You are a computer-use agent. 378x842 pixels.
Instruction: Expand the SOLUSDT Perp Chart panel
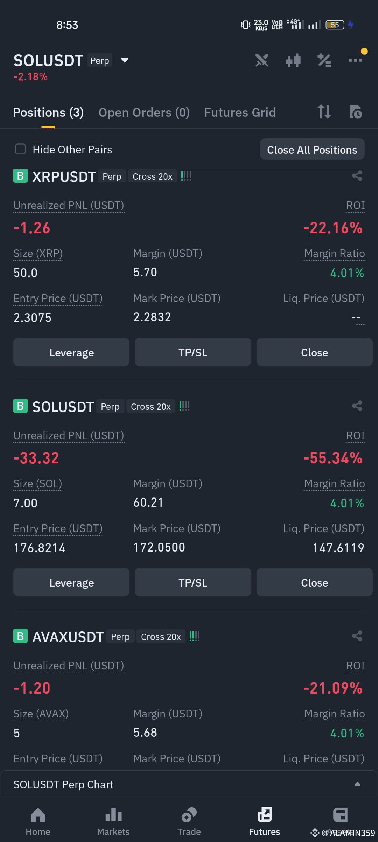(189, 784)
